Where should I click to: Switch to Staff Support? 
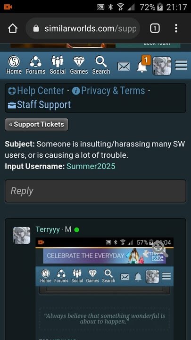click(x=39, y=105)
